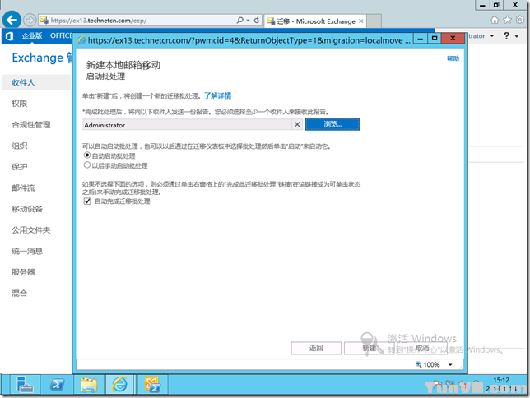Viewport: 530px width, 398px height.
Task: Close the 迁移 - Microsoft Exchange tab
Action: (361, 21)
